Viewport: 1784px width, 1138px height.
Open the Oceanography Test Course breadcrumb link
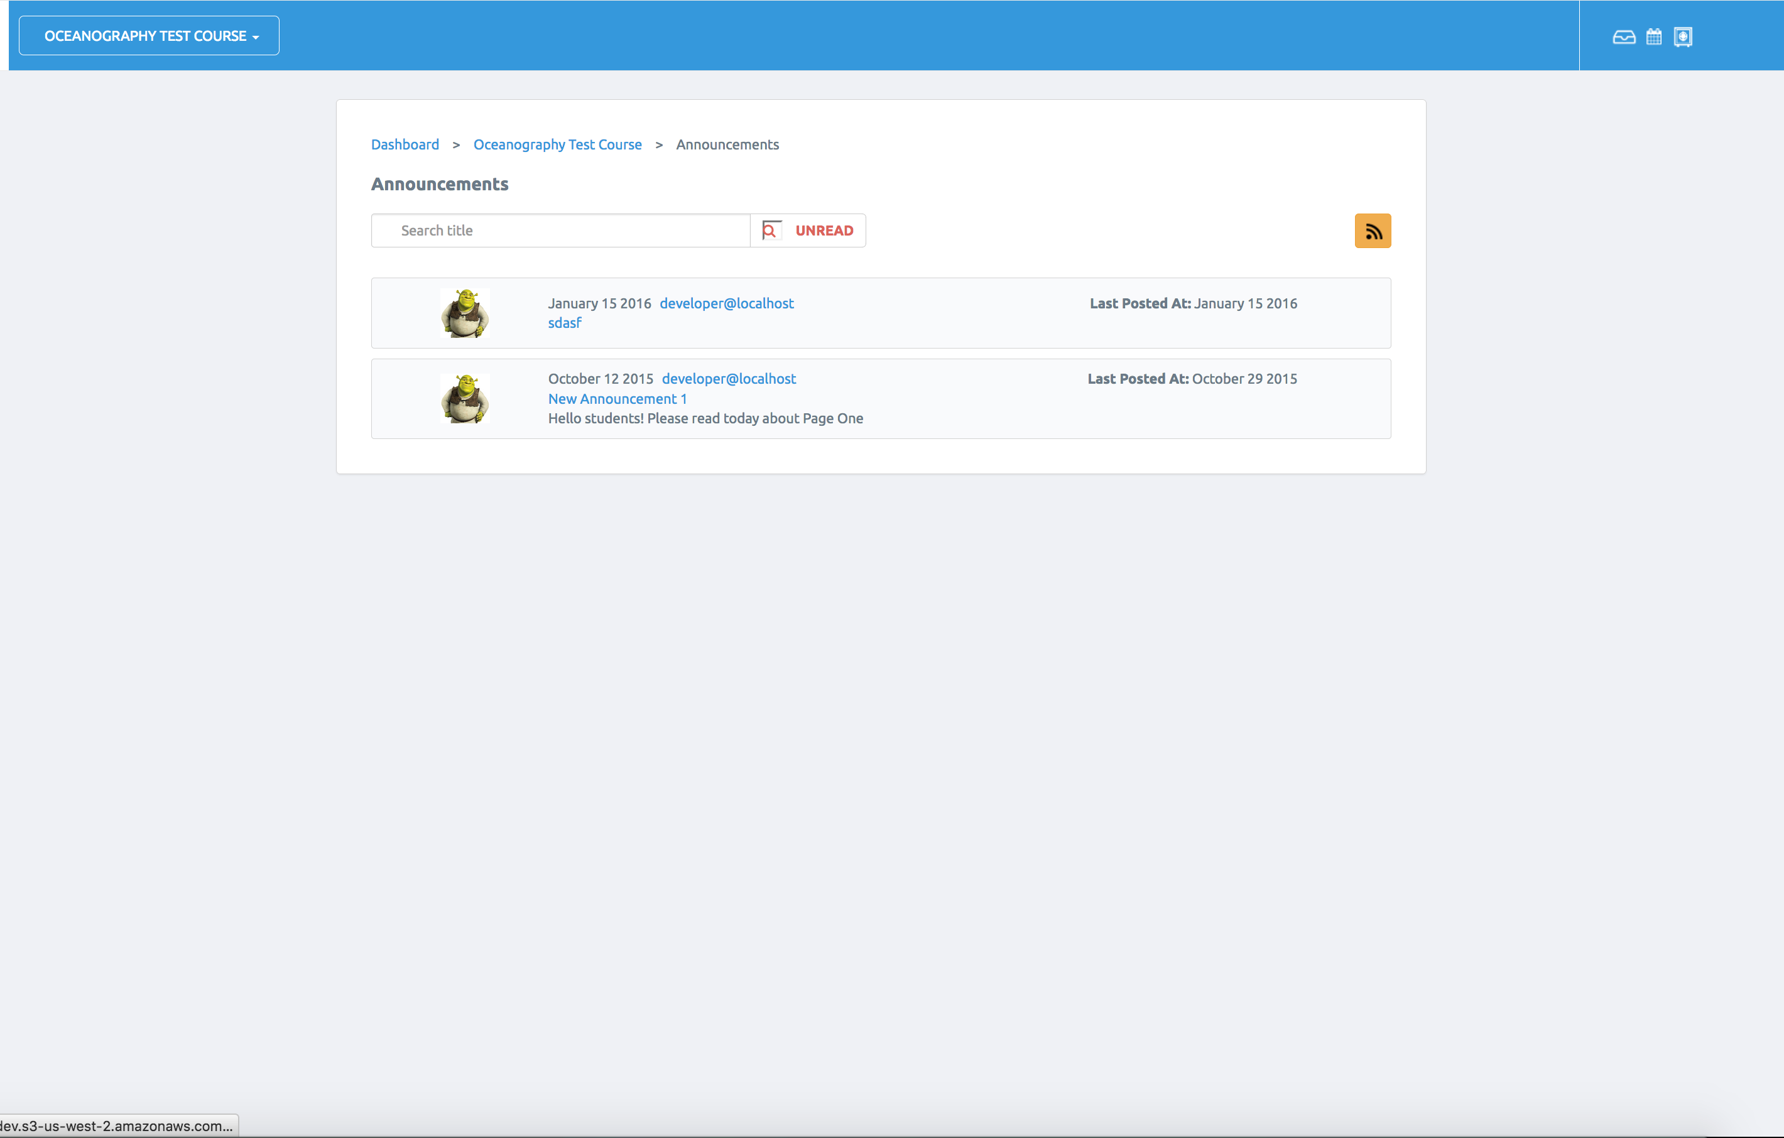557,144
